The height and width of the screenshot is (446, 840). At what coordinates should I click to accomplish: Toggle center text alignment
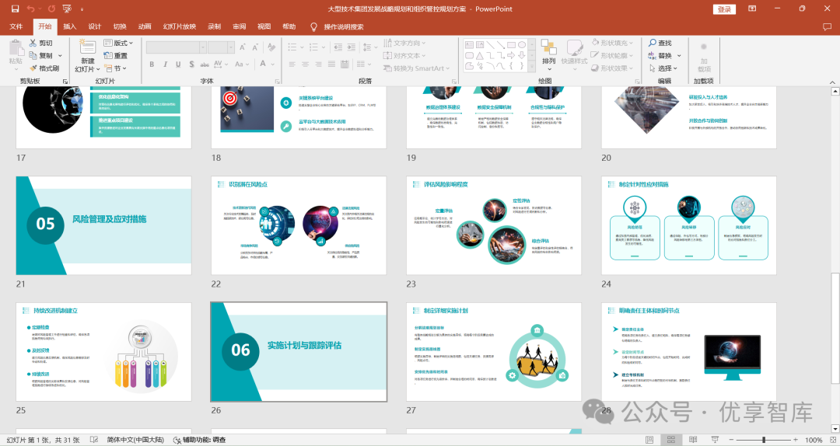(x=306, y=64)
